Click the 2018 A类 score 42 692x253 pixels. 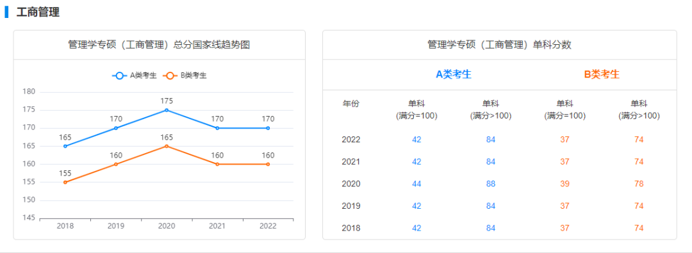click(x=416, y=228)
